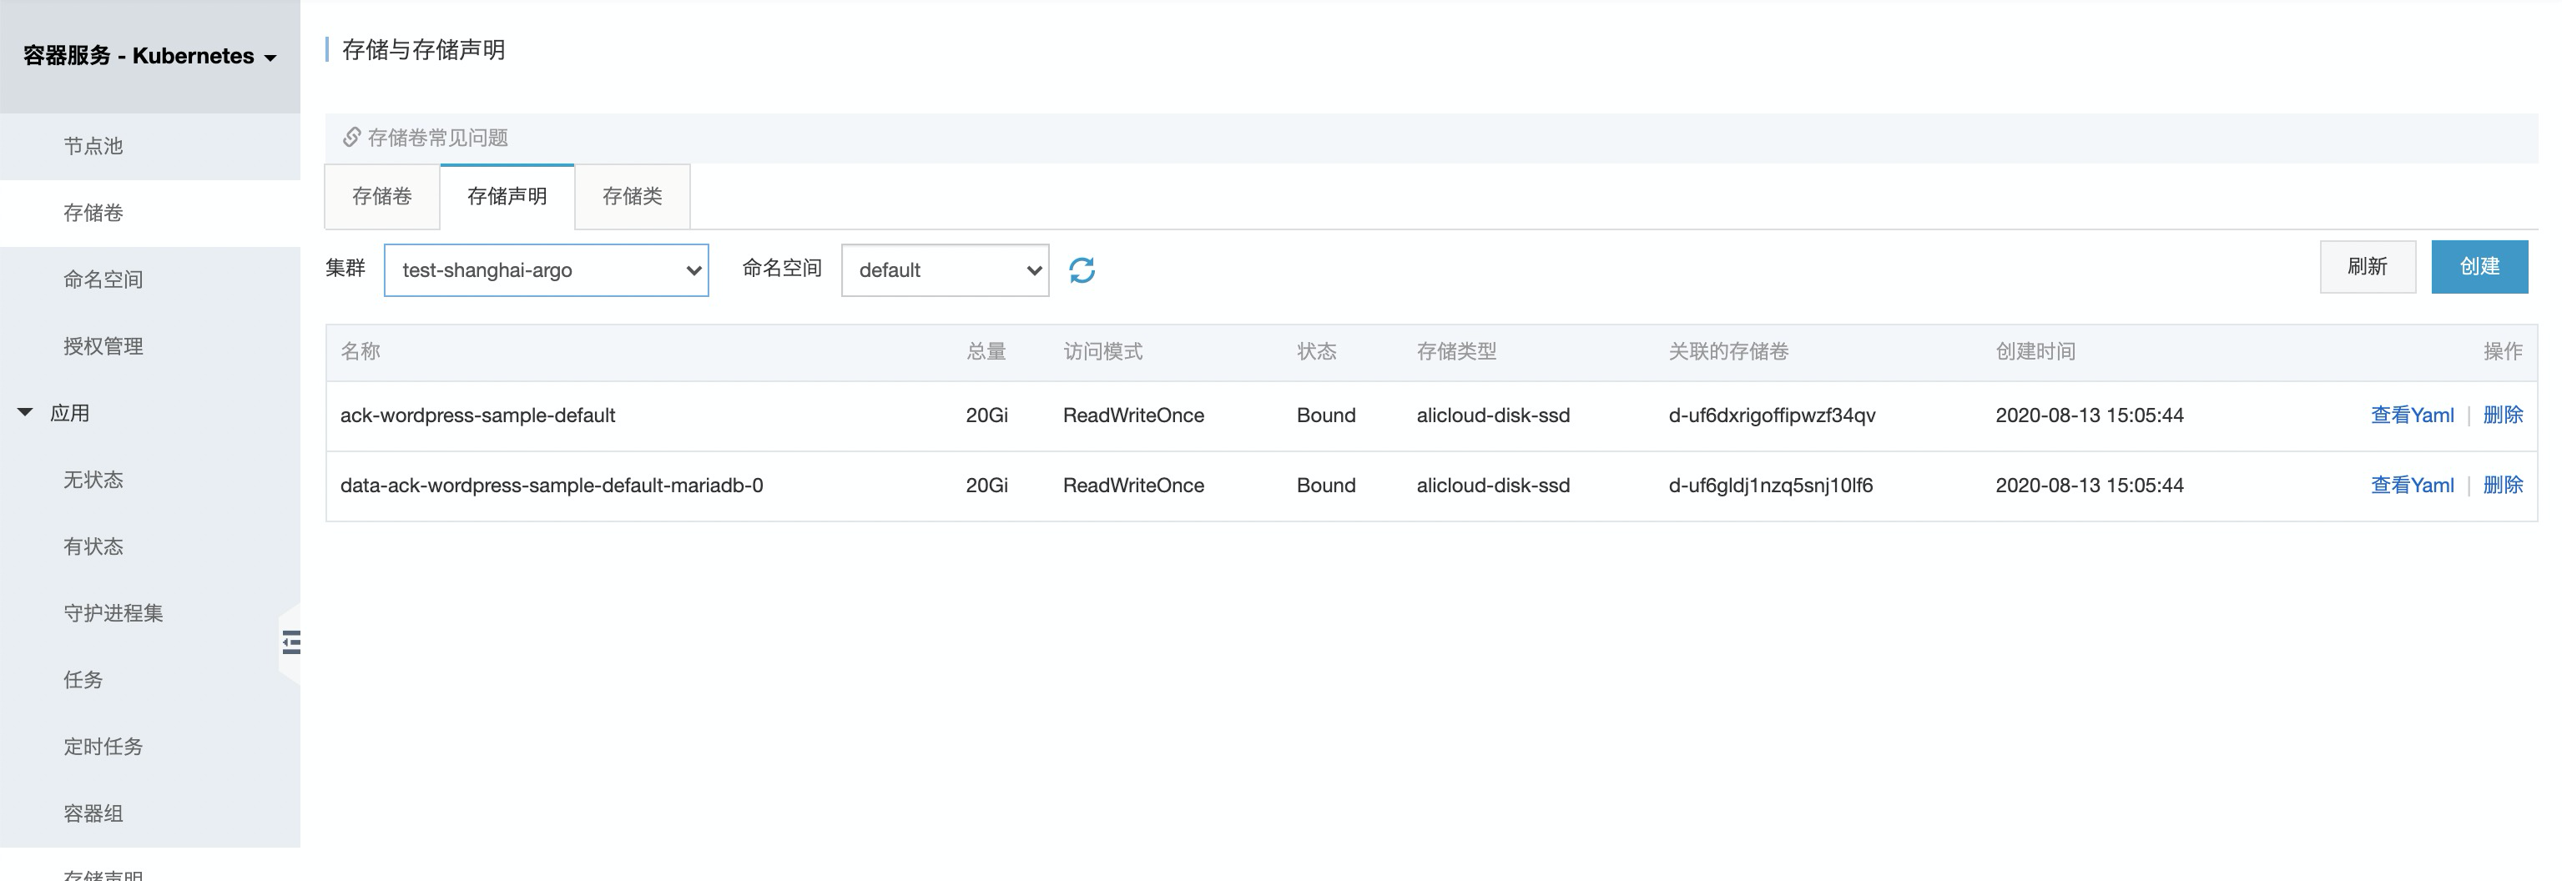The height and width of the screenshot is (881, 2562).
Task: Click the blue refresh icon beside namespace
Action: (1081, 270)
